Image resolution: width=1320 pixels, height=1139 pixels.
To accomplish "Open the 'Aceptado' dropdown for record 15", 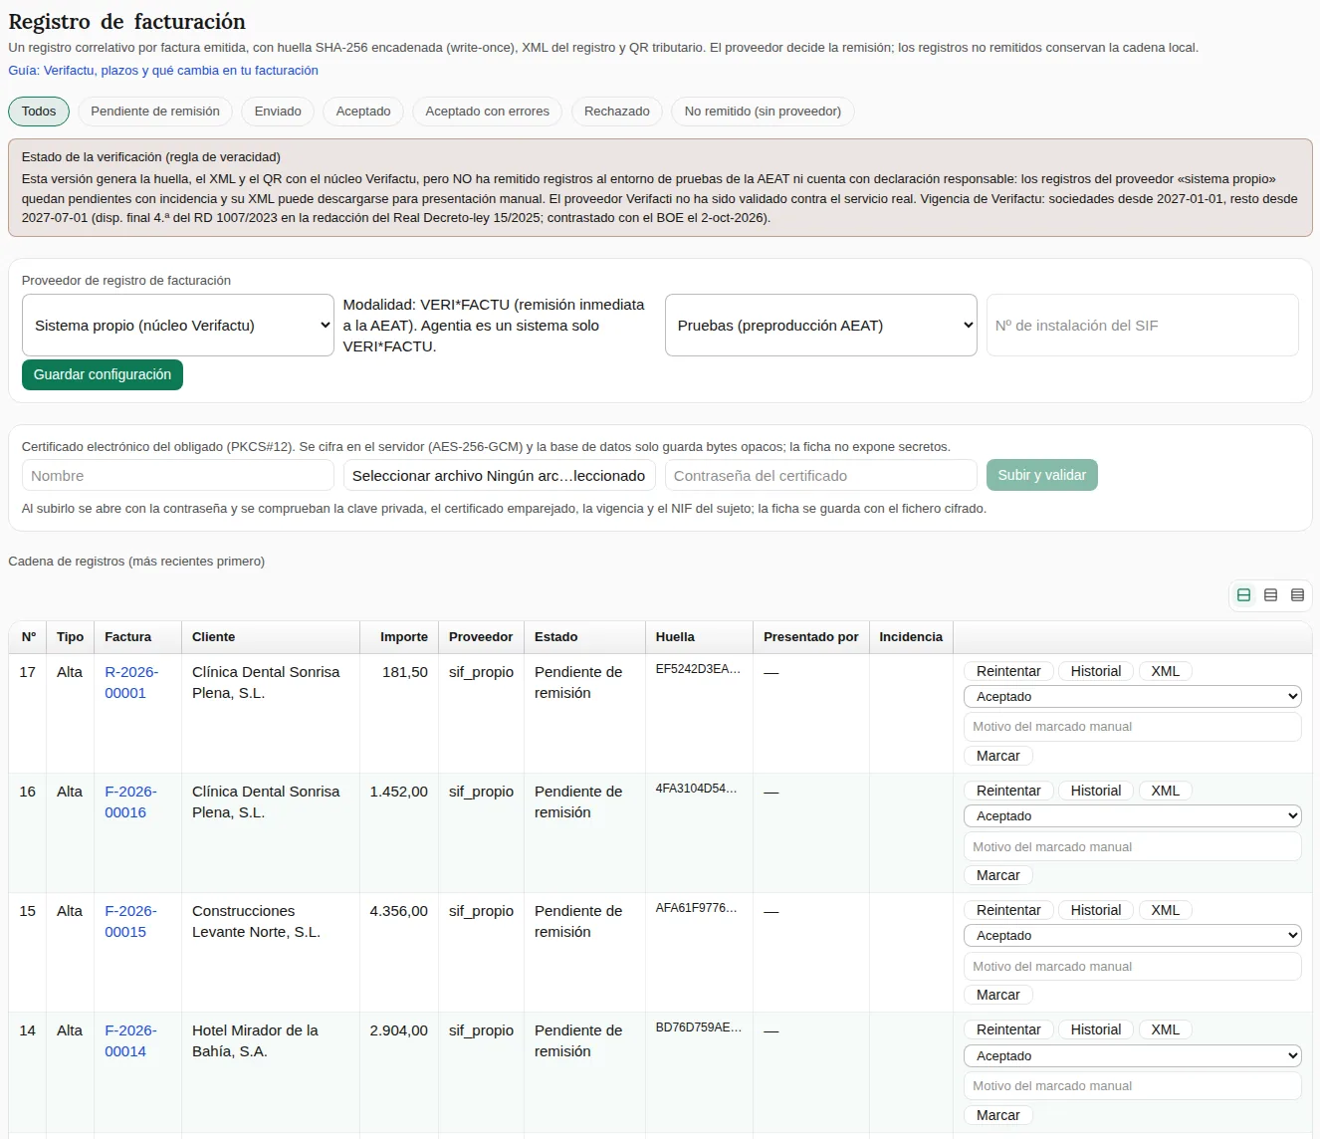I will click(x=1133, y=936).
